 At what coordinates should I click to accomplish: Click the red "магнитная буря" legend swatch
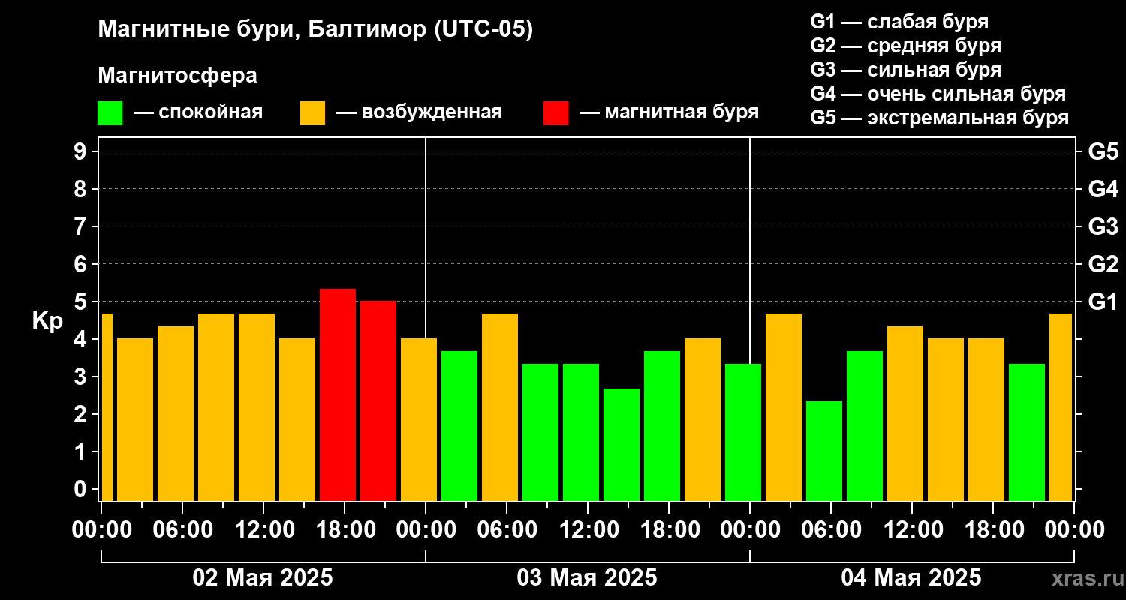coord(555,113)
